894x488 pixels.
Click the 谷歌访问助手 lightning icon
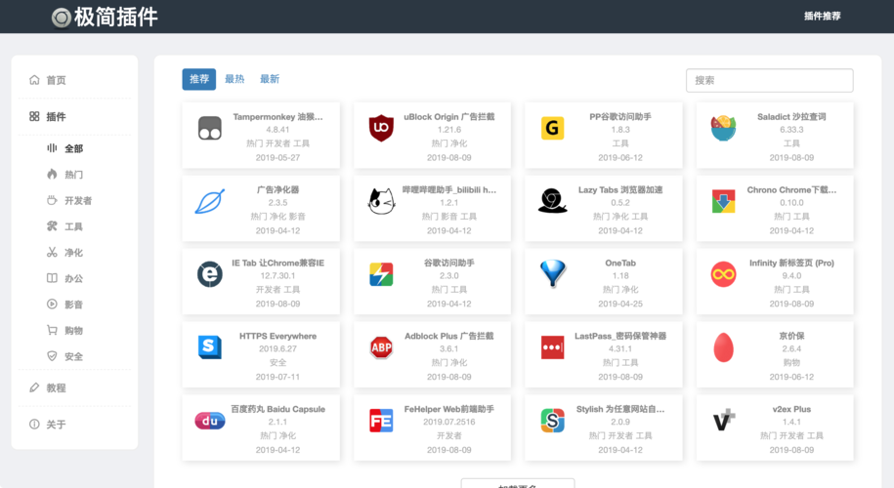pyautogui.click(x=381, y=274)
